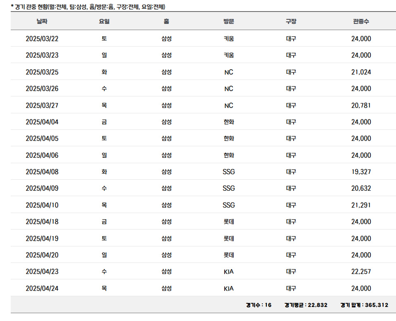Click the 방문 column header

pos(229,21)
